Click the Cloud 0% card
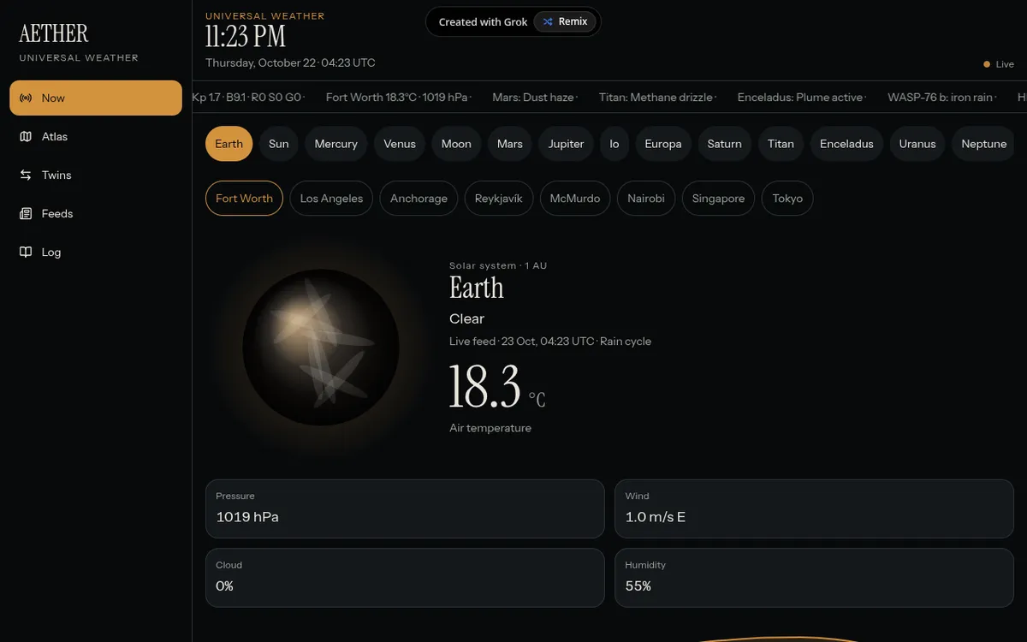Image resolution: width=1027 pixels, height=642 pixels. (x=405, y=578)
